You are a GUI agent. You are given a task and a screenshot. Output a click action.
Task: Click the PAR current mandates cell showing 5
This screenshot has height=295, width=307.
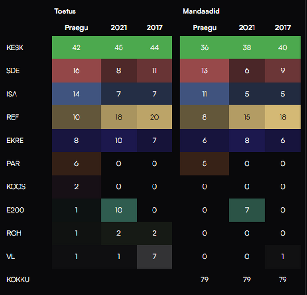[204, 163]
